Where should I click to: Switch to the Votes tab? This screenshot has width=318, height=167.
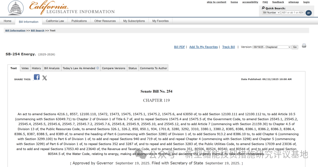[x=25, y=68]
